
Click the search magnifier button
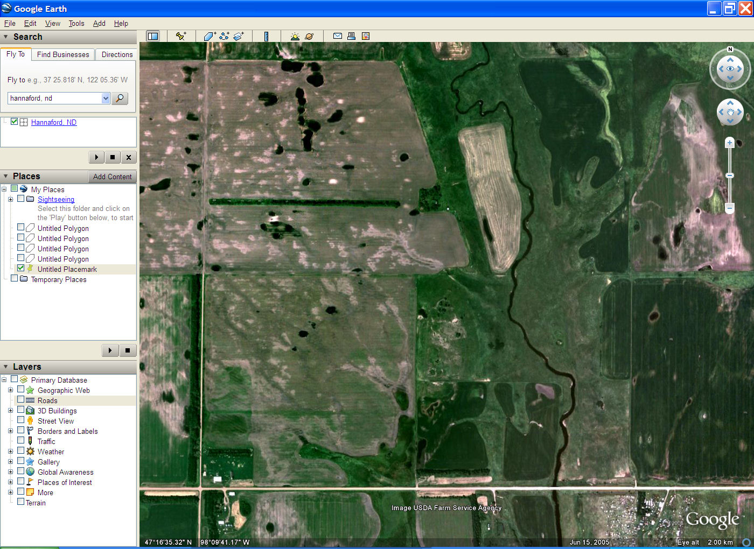point(120,98)
